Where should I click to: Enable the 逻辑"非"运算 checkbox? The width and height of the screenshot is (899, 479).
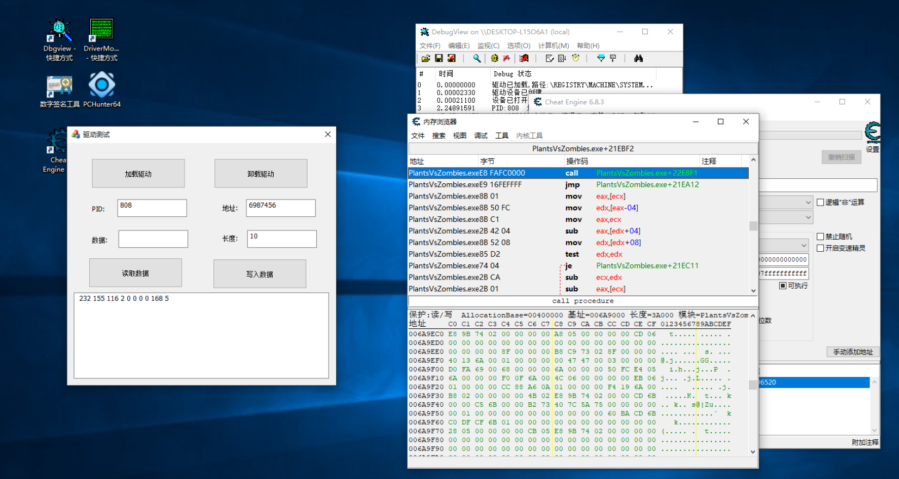(x=820, y=202)
